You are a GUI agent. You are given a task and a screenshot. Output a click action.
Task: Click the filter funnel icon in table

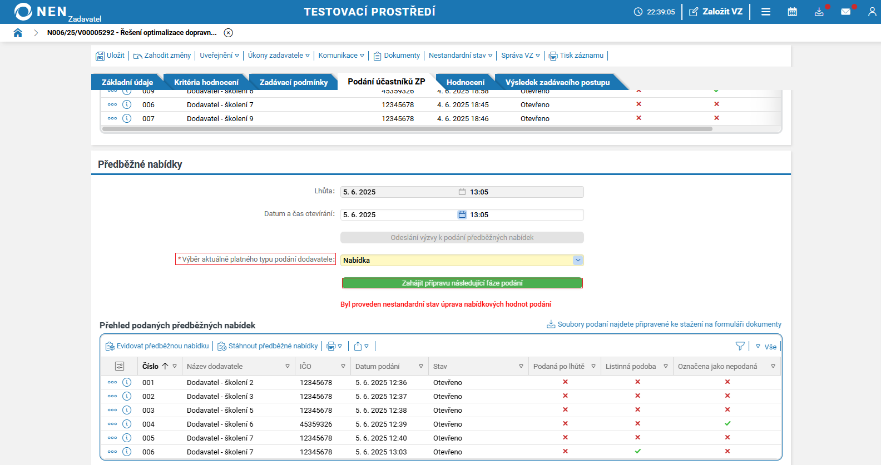click(740, 346)
